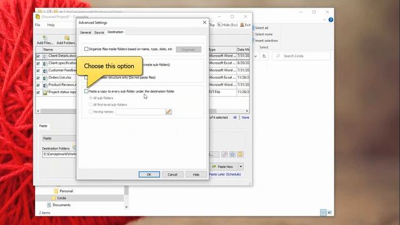
Task: Click the Destination Folders path field
Action: (59, 154)
